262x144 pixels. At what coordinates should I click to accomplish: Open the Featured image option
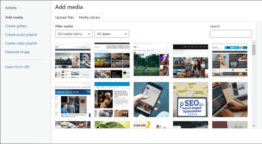(x=18, y=52)
